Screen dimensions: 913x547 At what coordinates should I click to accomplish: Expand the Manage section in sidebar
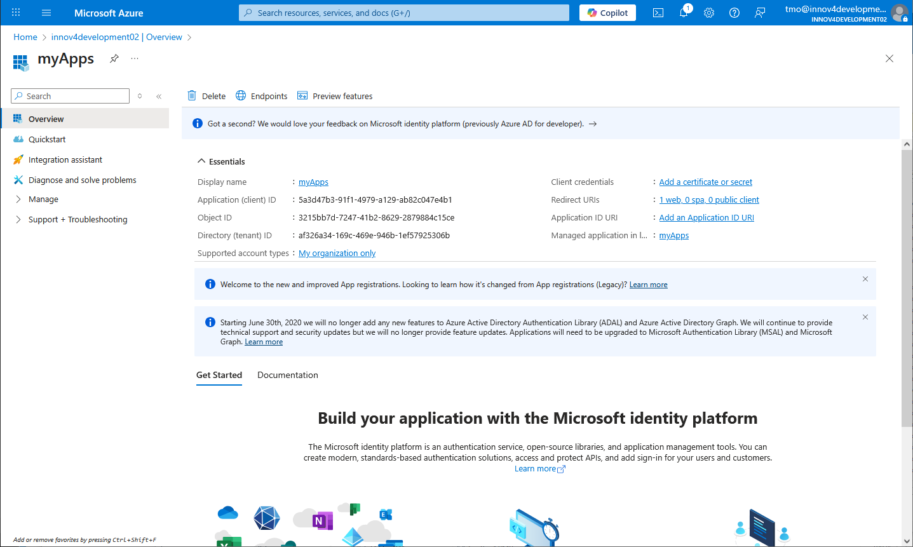coord(18,199)
